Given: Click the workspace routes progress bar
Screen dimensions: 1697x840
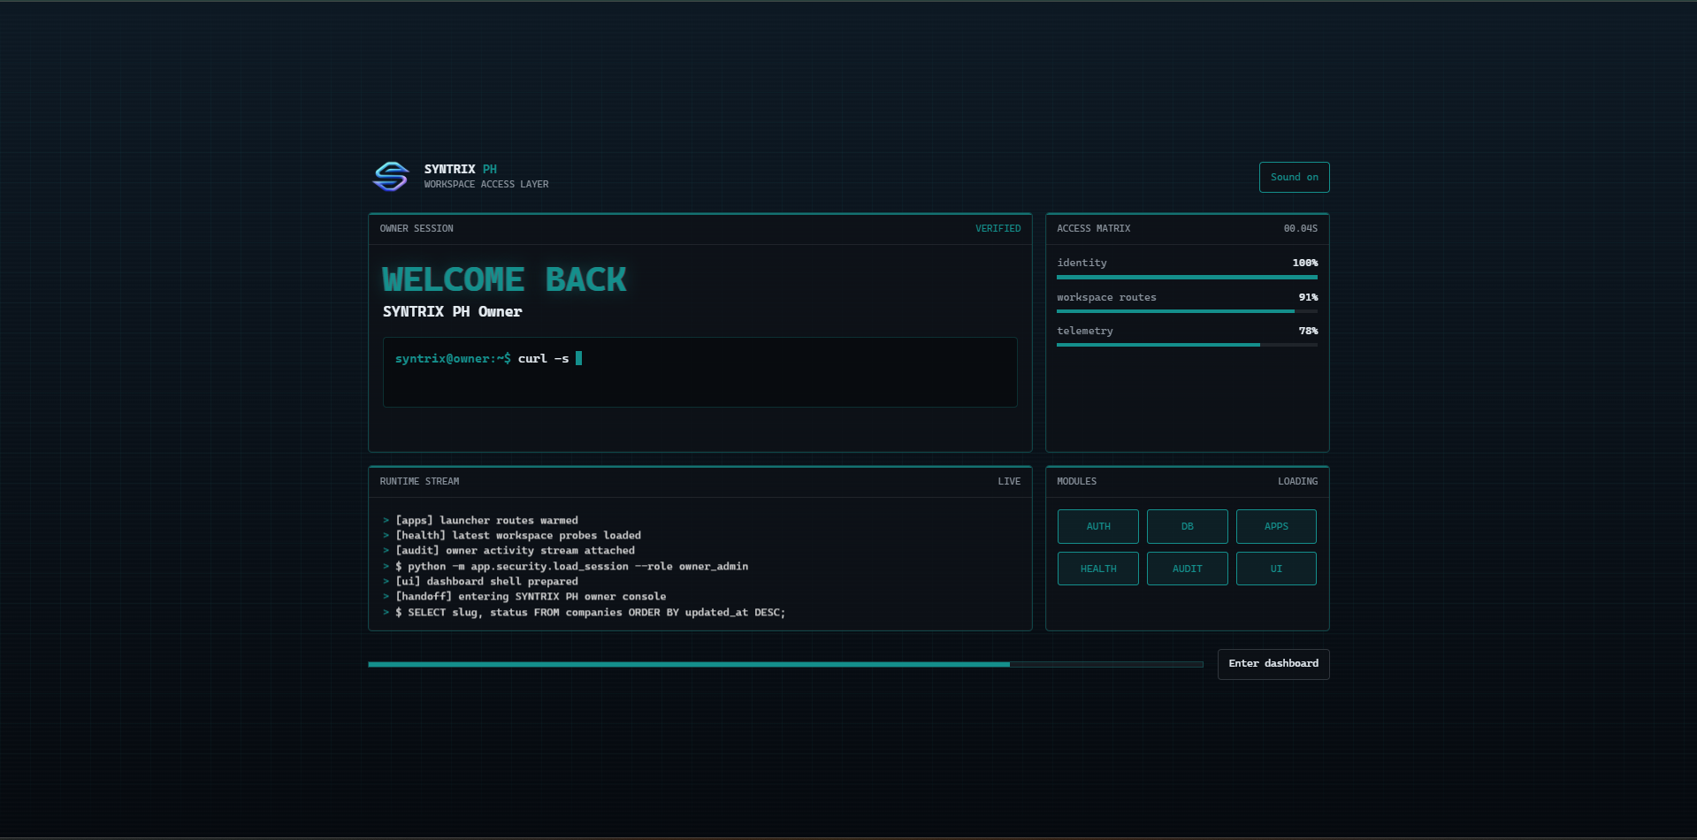Looking at the screenshot, I should [x=1187, y=311].
